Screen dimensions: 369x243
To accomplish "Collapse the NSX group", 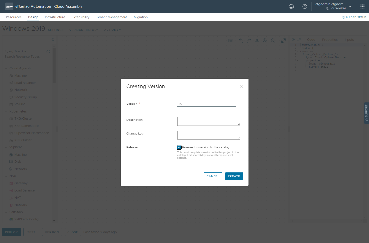I will pyautogui.click(x=6, y=176).
